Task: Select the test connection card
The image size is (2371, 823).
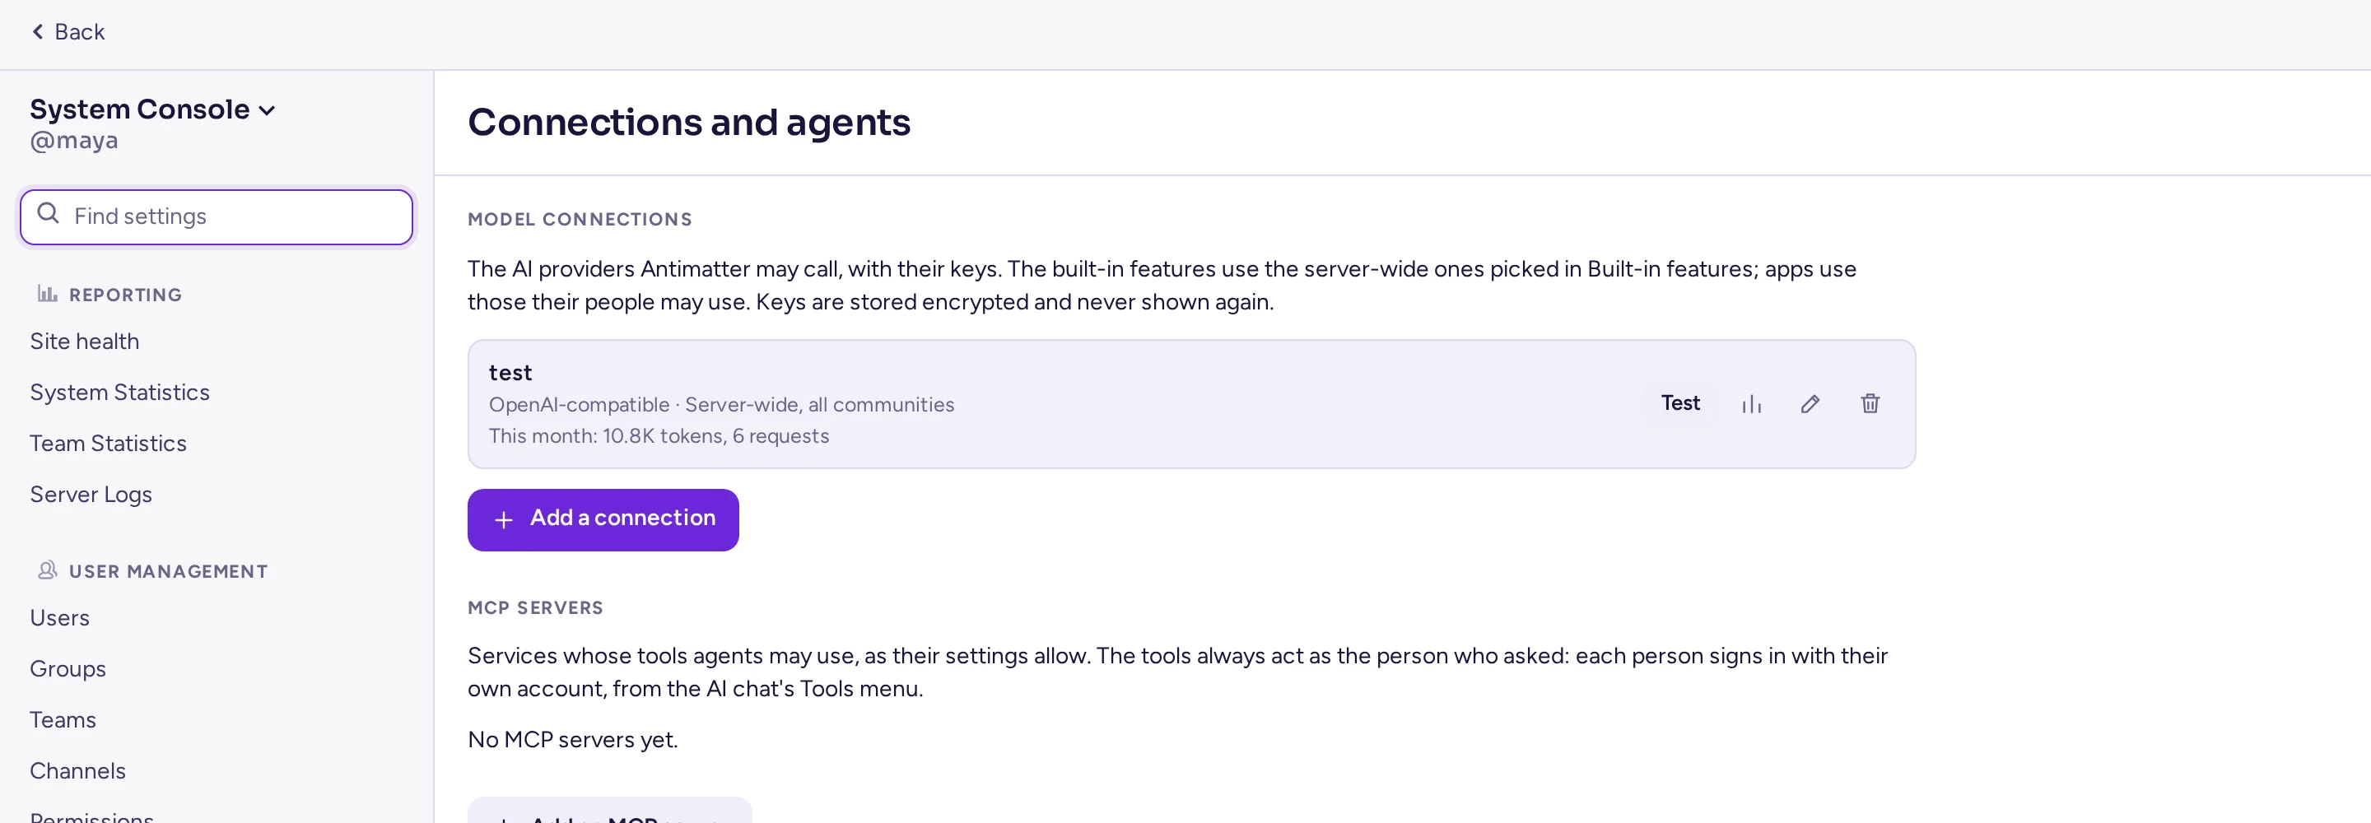Action: point(1191,404)
